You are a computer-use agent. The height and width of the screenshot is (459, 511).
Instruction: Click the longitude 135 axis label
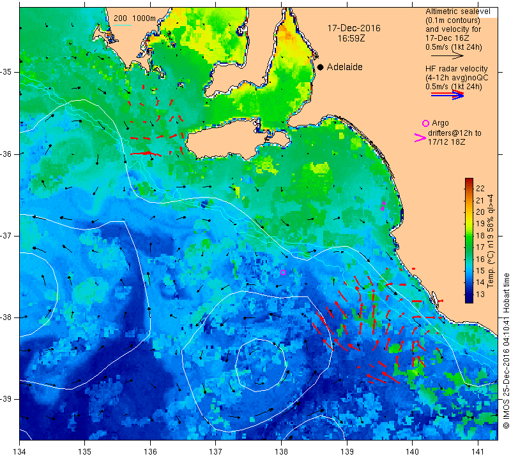85,452
